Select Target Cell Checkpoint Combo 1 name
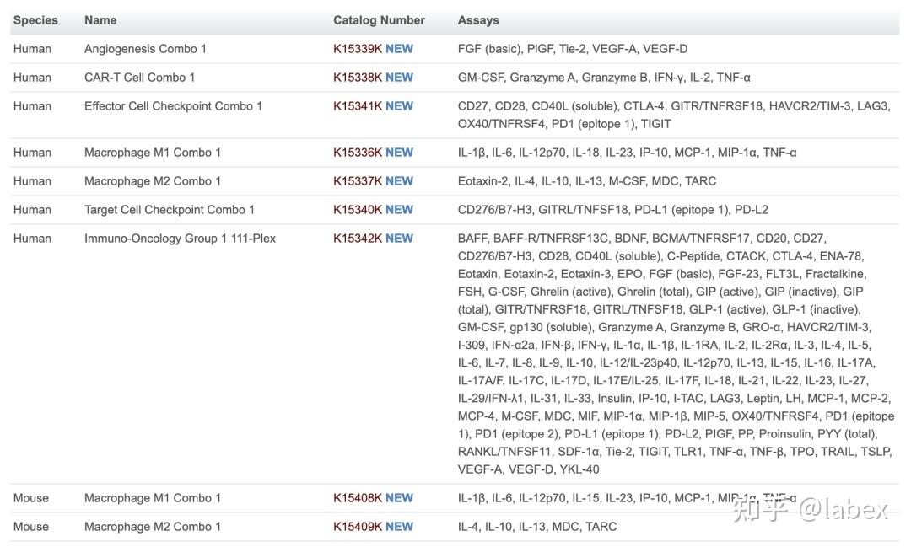The height and width of the screenshot is (547, 911). pos(170,210)
